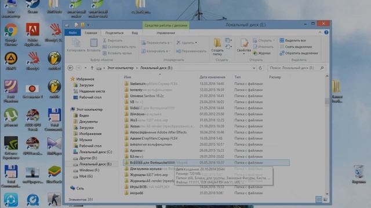Screen dimensions: 371x208
Task: Open Копировать в dropdown
Action: coord(156,51)
